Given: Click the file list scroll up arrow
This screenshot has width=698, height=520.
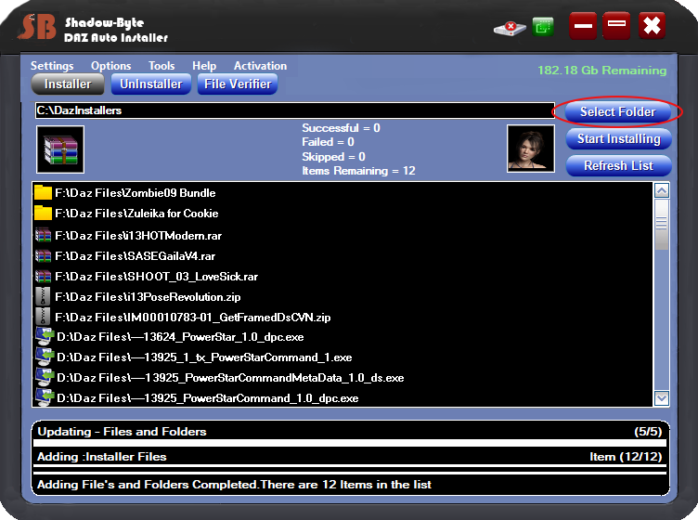Looking at the screenshot, I should click(662, 191).
